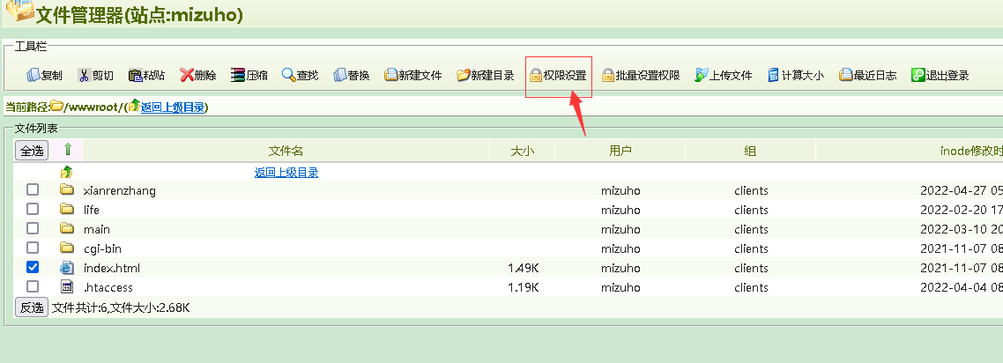Uncheck the index.html checkbox
Image resolution: width=1003 pixels, height=363 pixels.
pos(32,267)
